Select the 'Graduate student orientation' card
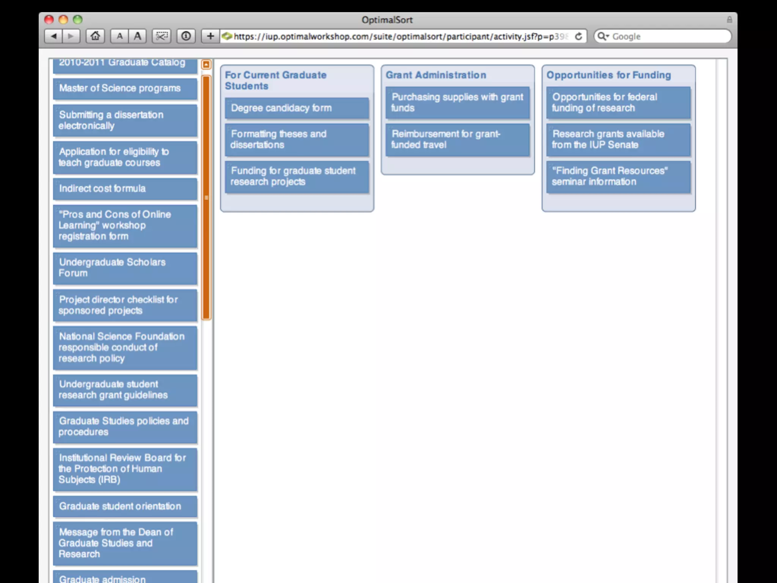 click(125, 506)
